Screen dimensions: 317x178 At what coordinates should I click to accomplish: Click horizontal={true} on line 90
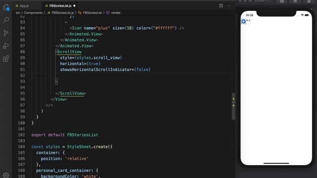tap(80, 64)
